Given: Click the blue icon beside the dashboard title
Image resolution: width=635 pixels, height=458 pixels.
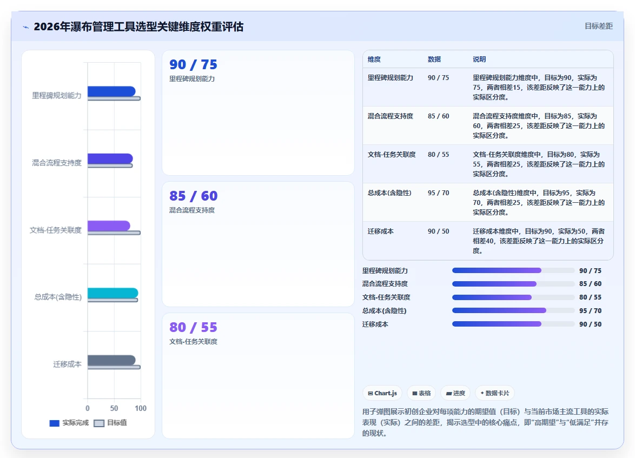Looking at the screenshot, I should tap(26, 27).
